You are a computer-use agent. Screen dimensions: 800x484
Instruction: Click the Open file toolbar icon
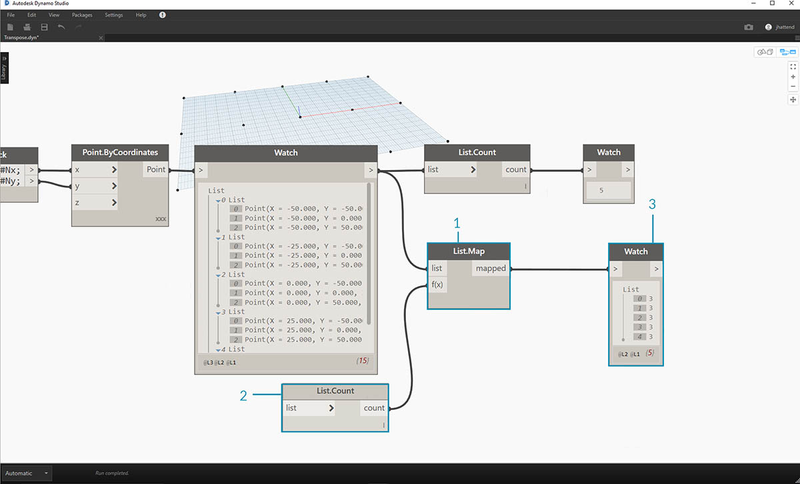tap(27, 27)
